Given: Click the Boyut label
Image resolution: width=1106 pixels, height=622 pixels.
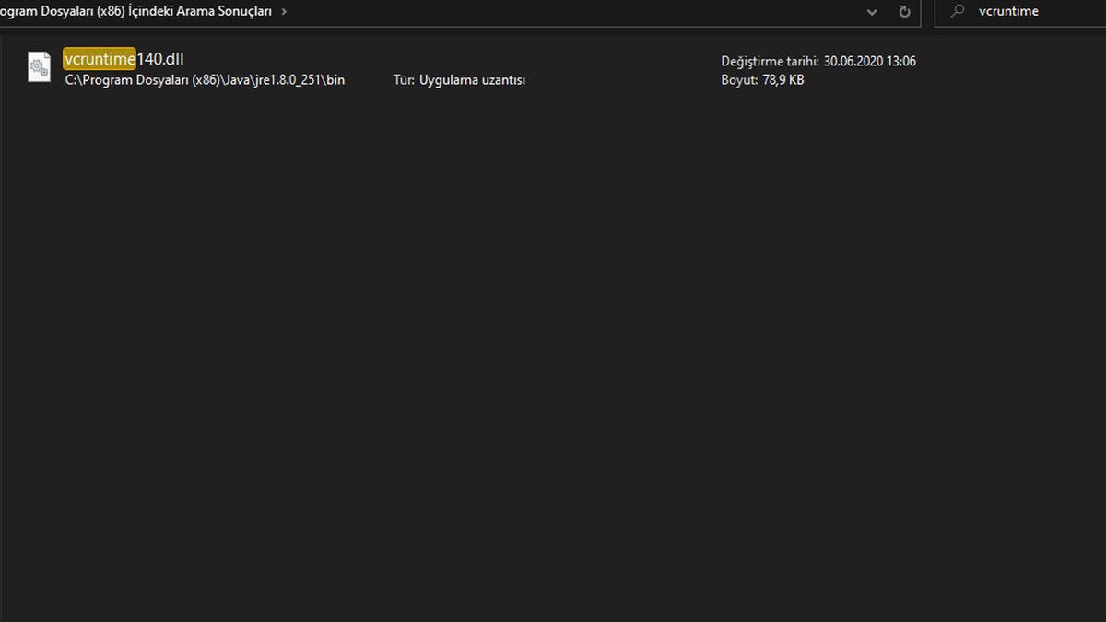Looking at the screenshot, I should pyautogui.click(x=738, y=80).
